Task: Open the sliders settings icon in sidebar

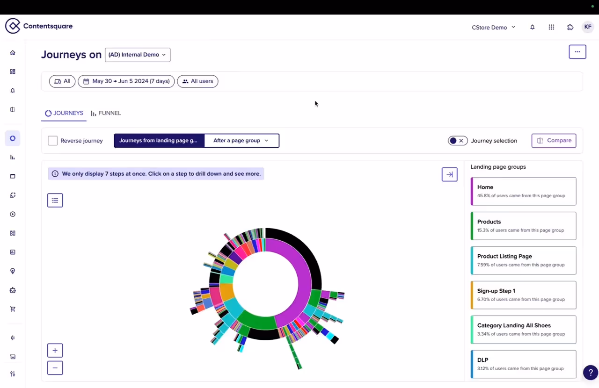Action: click(x=13, y=374)
